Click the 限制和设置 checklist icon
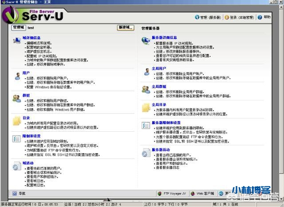 [x=17, y=139]
